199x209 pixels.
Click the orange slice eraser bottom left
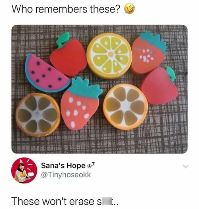(38, 115)
